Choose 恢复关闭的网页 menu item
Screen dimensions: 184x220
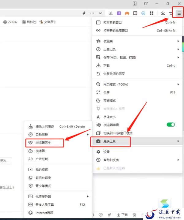click(x=137, y=74)
